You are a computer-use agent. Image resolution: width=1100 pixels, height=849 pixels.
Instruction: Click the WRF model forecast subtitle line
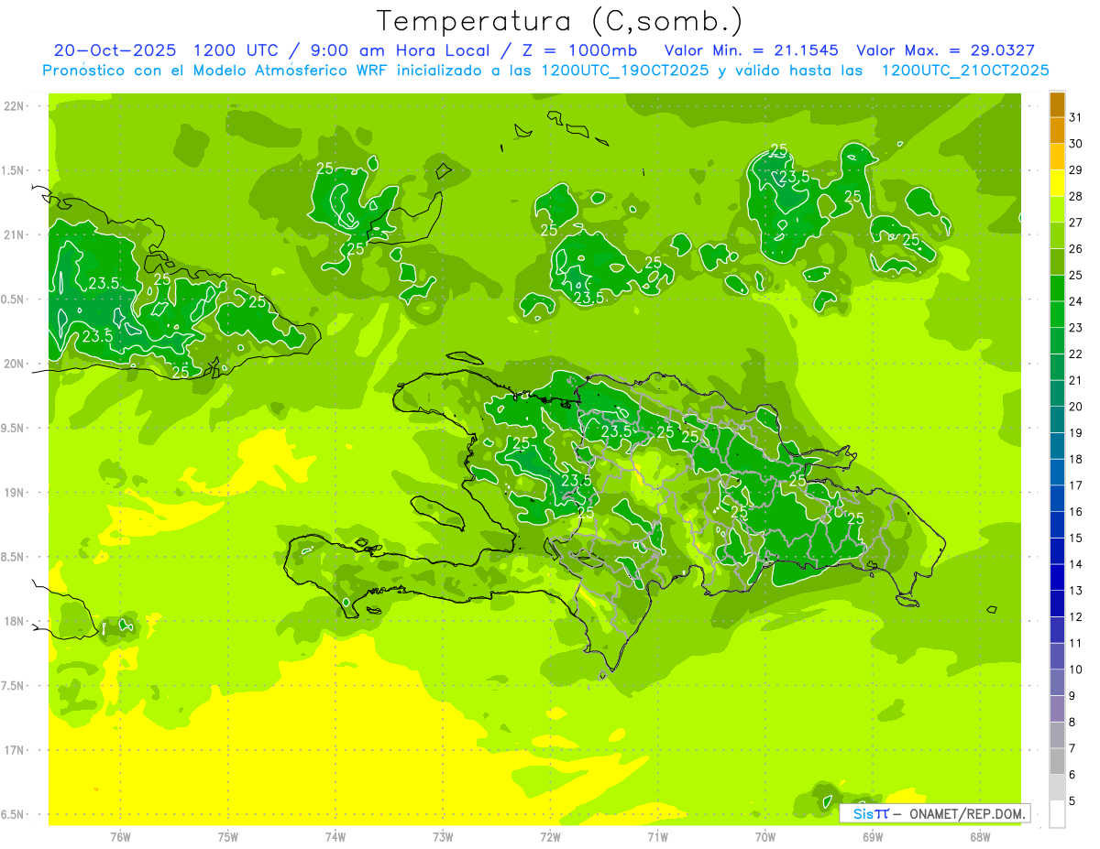[545, 71]
